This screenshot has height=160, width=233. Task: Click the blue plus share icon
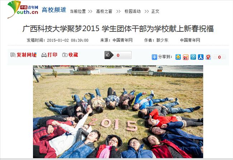(154, 57)
